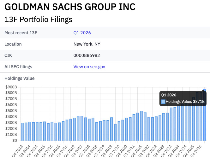Screen dimensions: 210x162
Task: Click the Q4 2022 x-axis label
Action: click(x=151, y=151)
